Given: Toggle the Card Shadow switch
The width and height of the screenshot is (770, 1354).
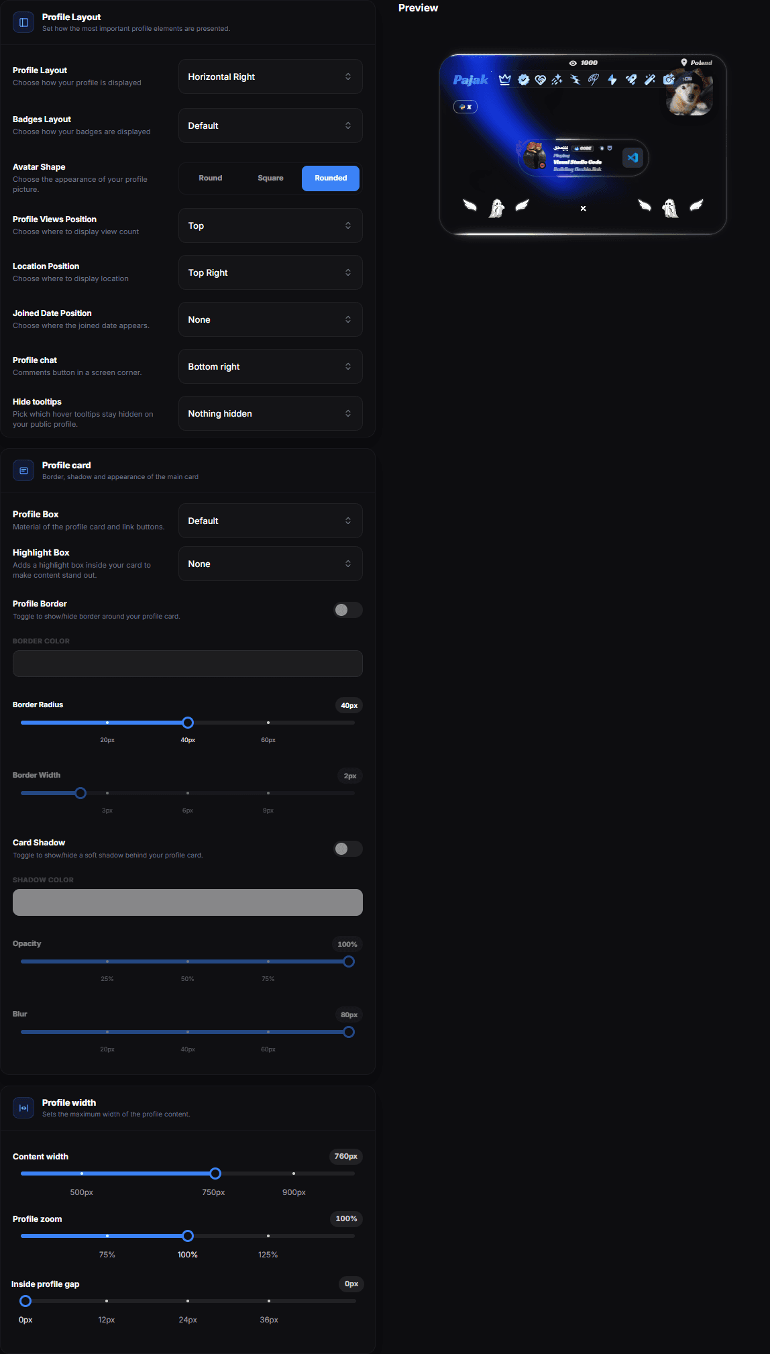Looking at the screenshot, I should pyautogui.click(x=348, y=849).
